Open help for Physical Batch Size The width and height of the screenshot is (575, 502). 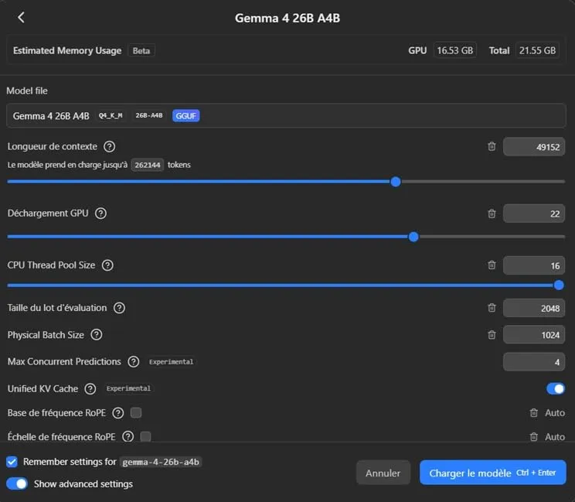pos(97,335)
